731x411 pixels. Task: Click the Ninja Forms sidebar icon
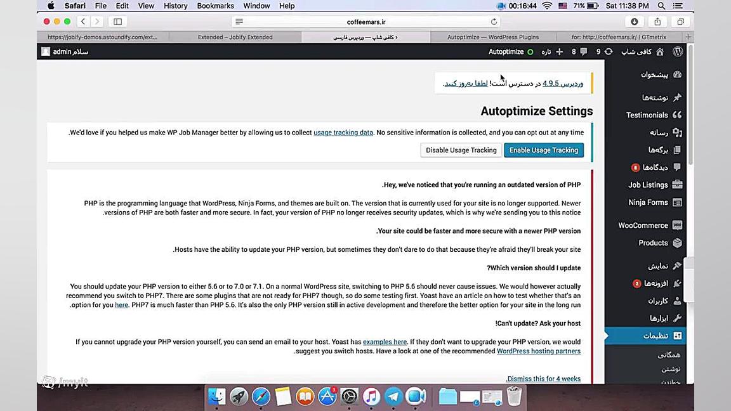(678, 202)
